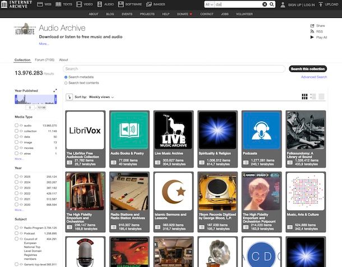Check the data media type checkbox
Screen dimensions: 342x267
[x=17, y=136]
